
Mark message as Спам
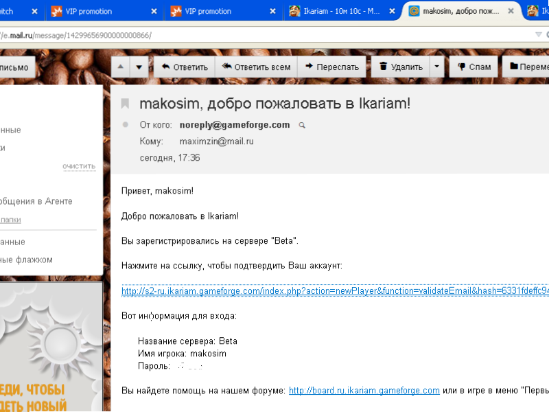click(474, 67)
